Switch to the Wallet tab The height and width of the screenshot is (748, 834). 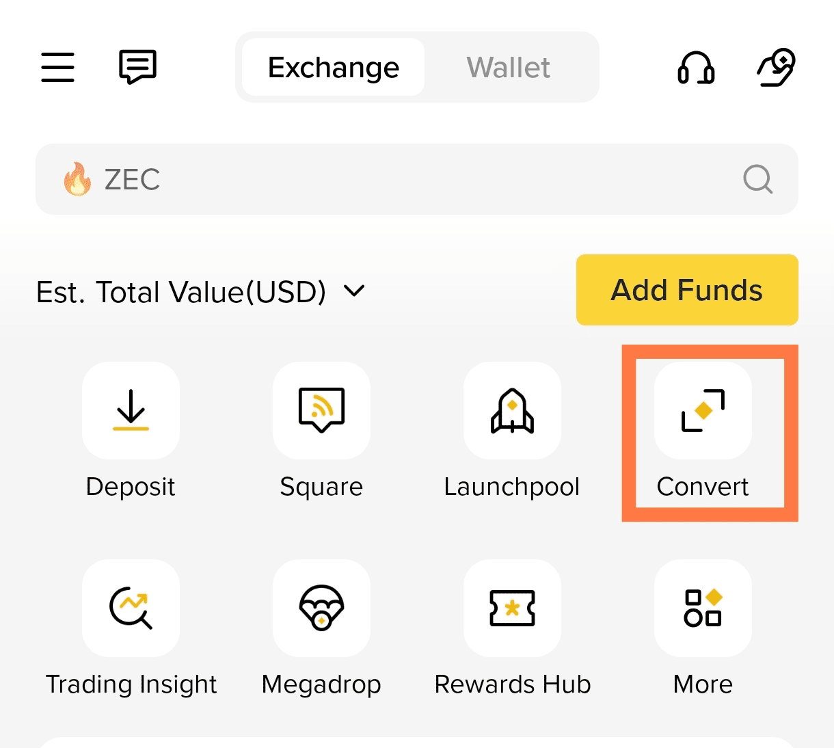509,67
